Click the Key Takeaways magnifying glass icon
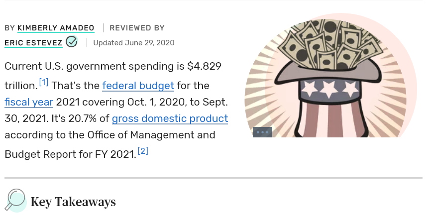Viewport: 428px width, 224px height. pyautogui.click(x=15, y=200)
